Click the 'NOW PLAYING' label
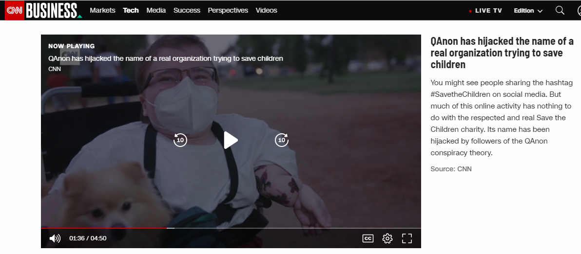Image resolution: width=581 pixels, height=254 pixels. (x=72, y=46)
